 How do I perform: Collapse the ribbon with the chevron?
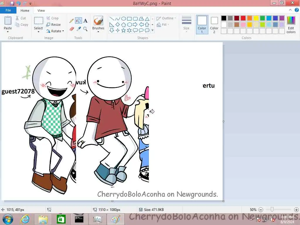point(290,10)
